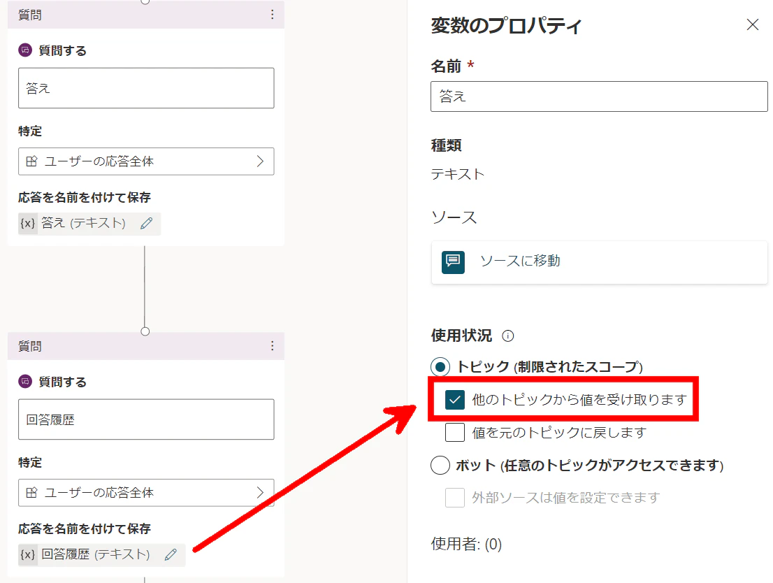This screenshot has height=583, width=773.
Task: Go to the variable source via ソースに移動
Action: [x=599, y=262]
